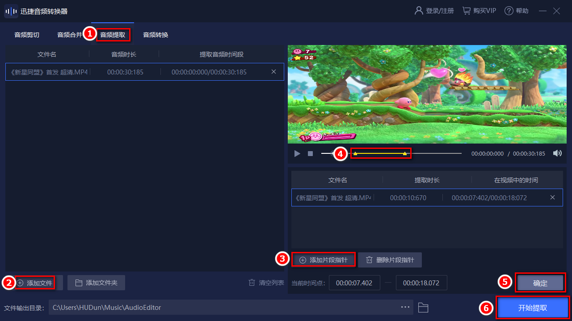Confirm with the 确定 button
Screen dimensions: 572x321
540,283
